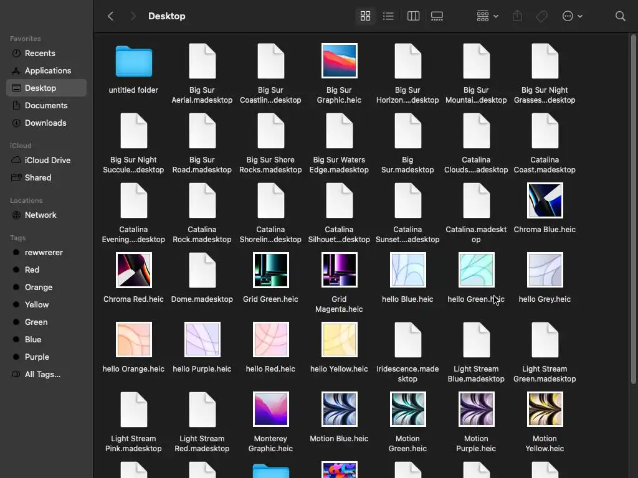
Task: Select the Grid Green.heic thumbnail
Action: tap(270, 270)
